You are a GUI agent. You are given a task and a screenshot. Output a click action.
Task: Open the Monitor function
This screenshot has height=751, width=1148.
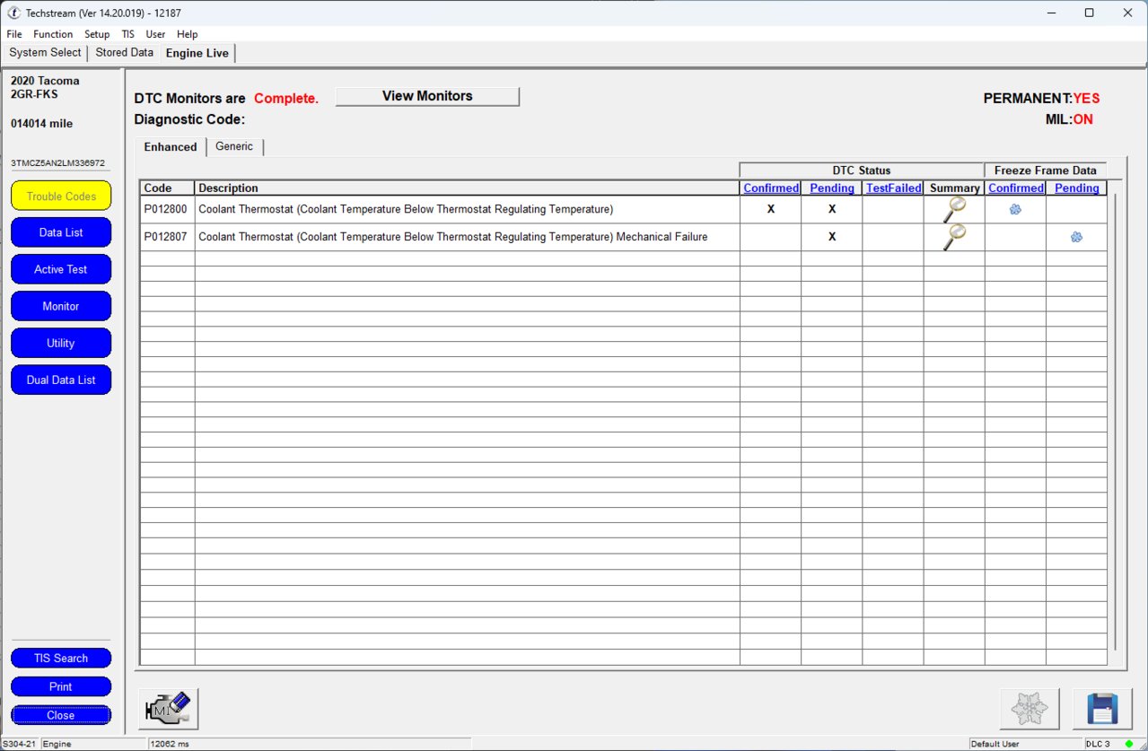coord(61,306)
